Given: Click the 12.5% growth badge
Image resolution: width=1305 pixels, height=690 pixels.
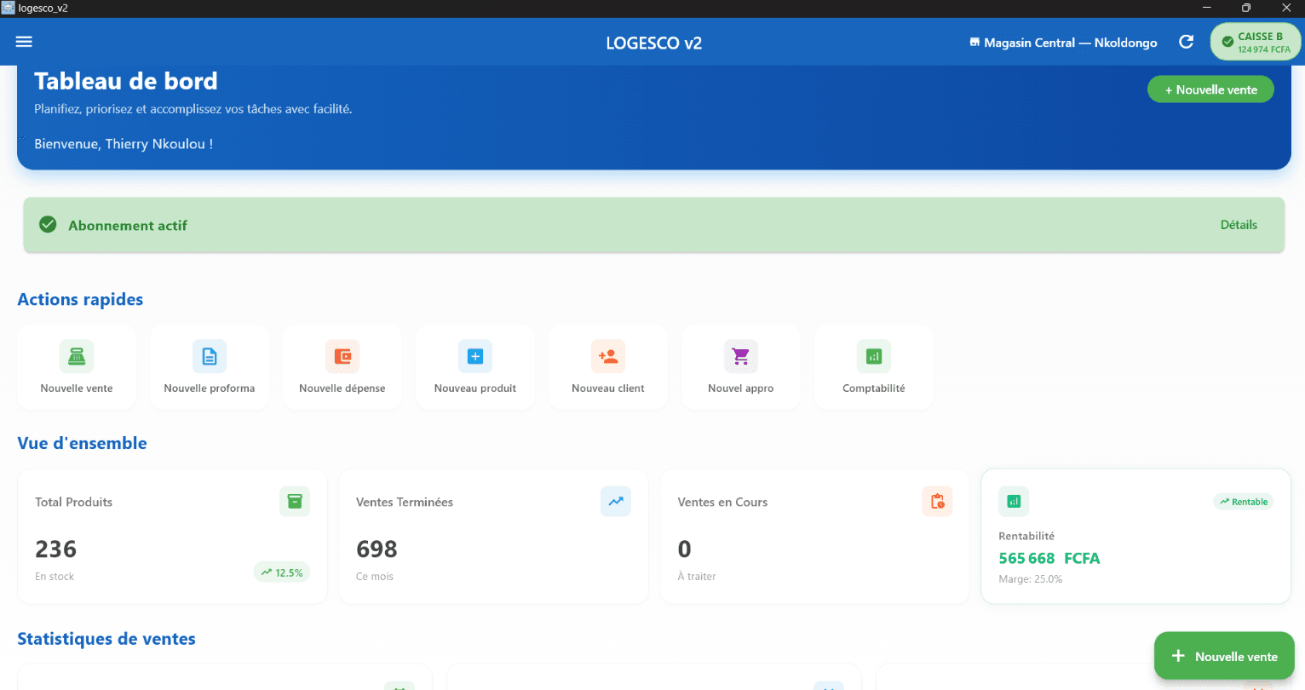Looking at the screenshot, I should point(282,572).
